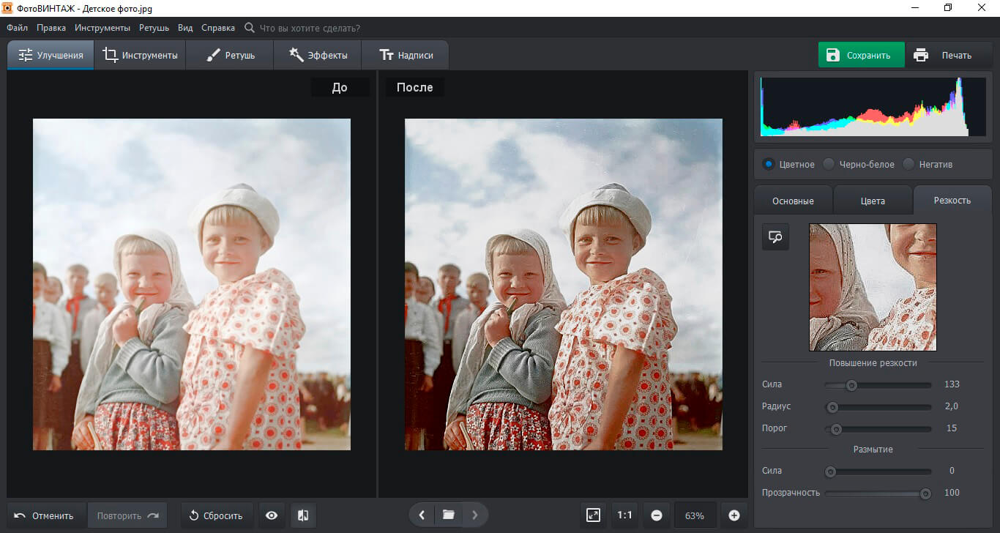Screen dimensions: 1000x533
Task: Open the Эффекты tab
Action: tap(318, 55)
